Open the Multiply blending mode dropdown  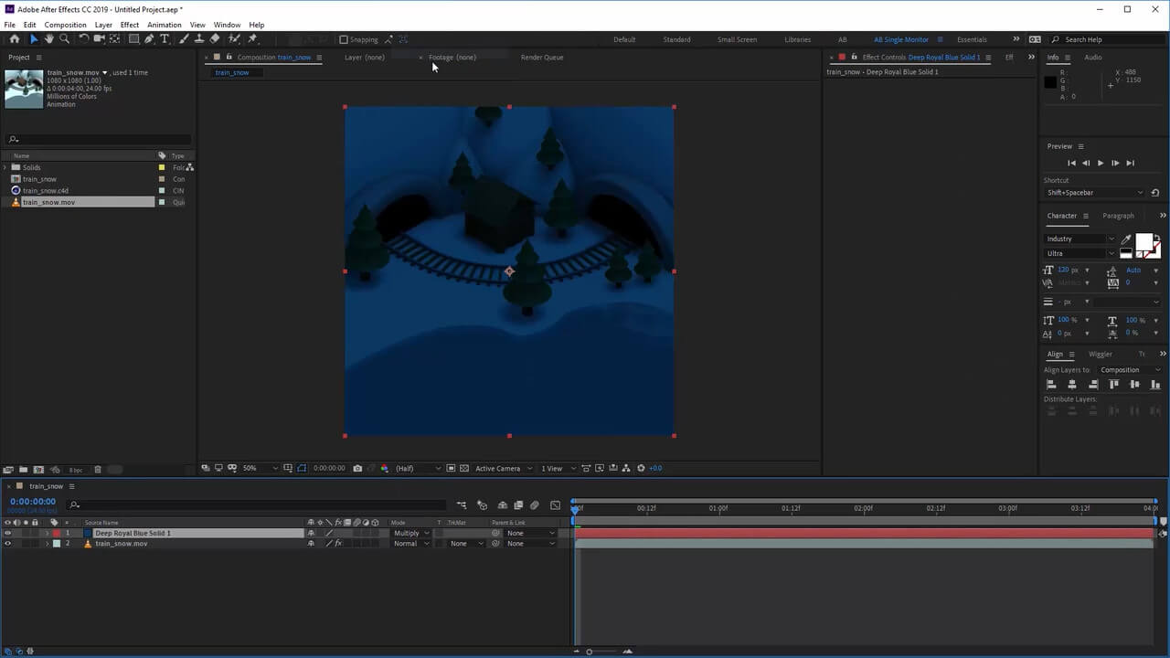tap(410, 533)
